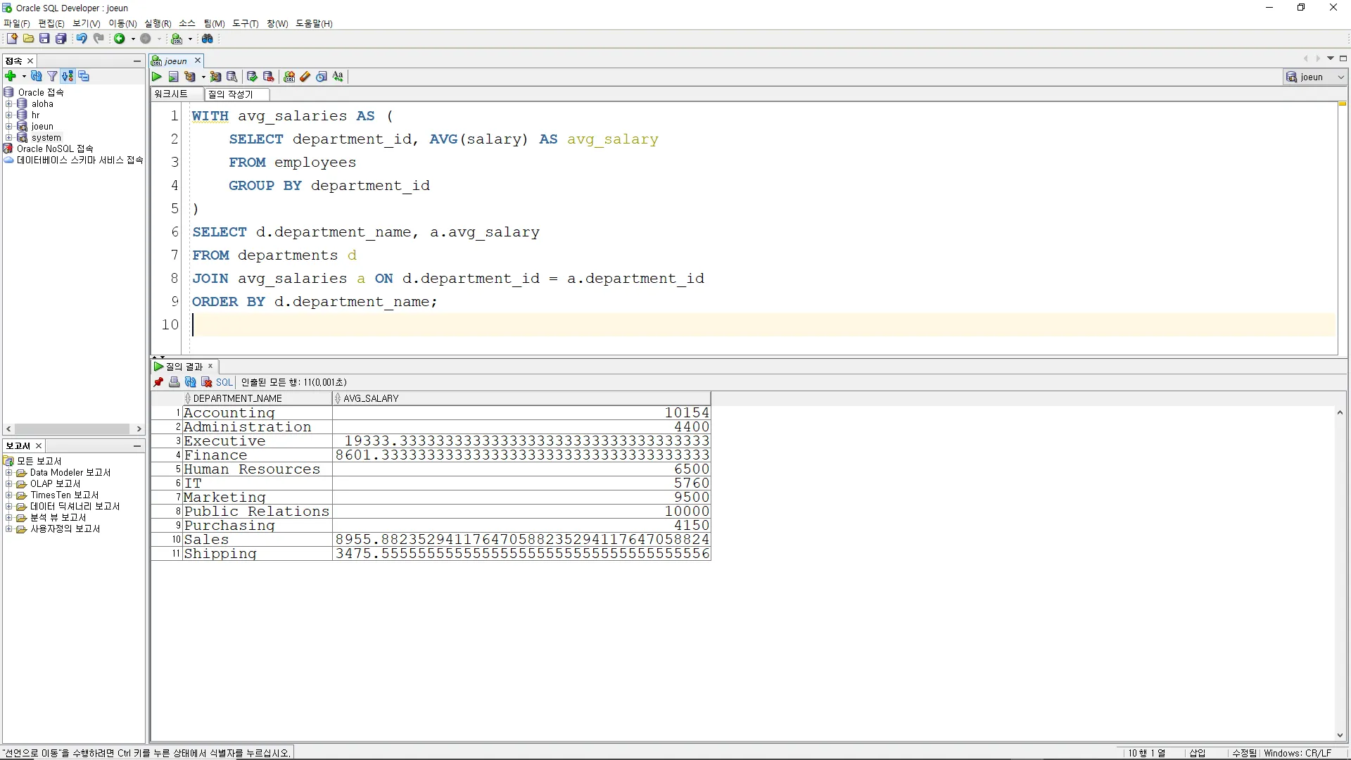Screen dimensions: 1351x760
Task: Expand the hr connection node
Action: click(8, 115)
